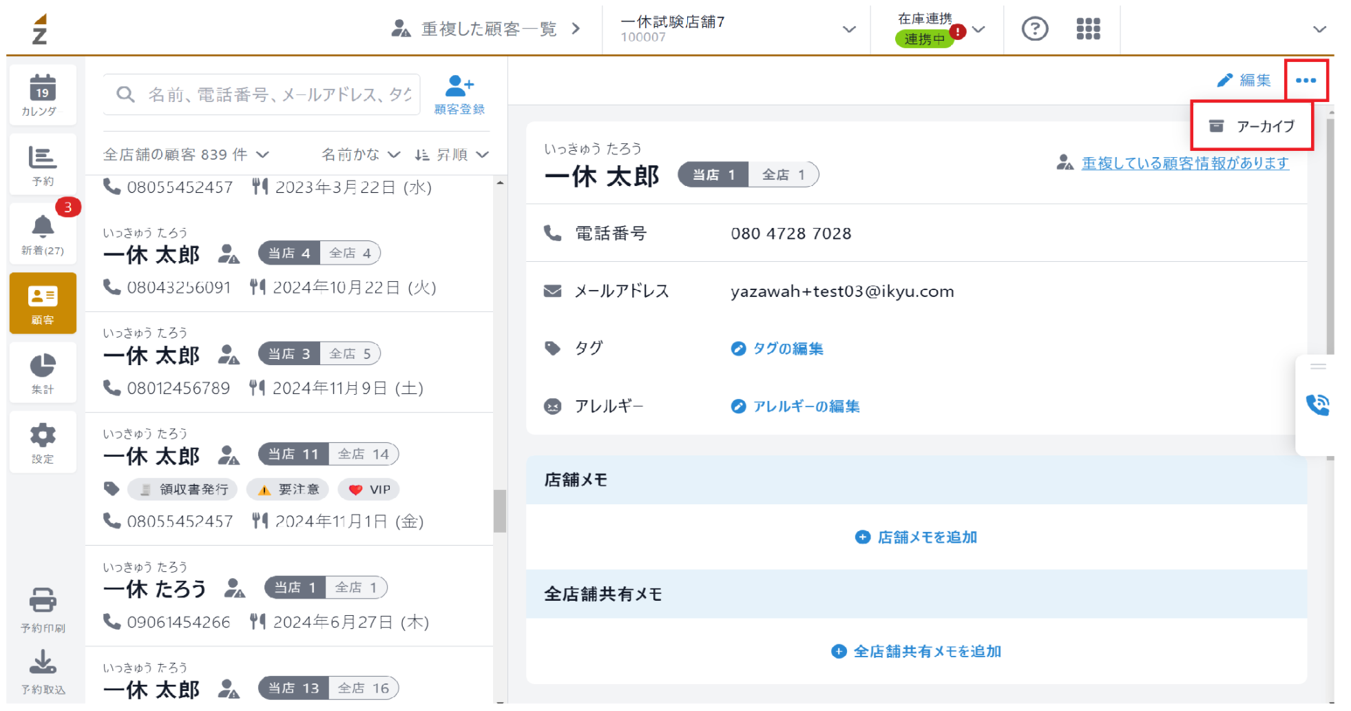Viewport: 1351px width, 711px height.
Task: Open the 重複した顧客一覧 breadcrumb
Action: point(486,29)
